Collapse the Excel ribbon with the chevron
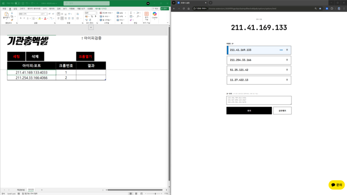This screenshot has height=195, width=347. tap(168, 23)
